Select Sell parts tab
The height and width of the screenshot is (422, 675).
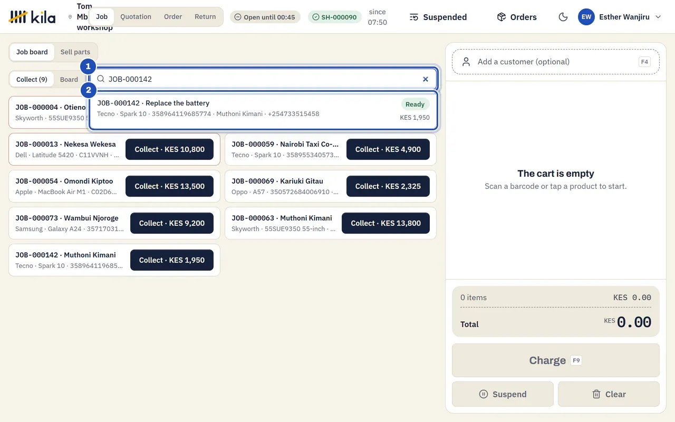coord(75,52)
